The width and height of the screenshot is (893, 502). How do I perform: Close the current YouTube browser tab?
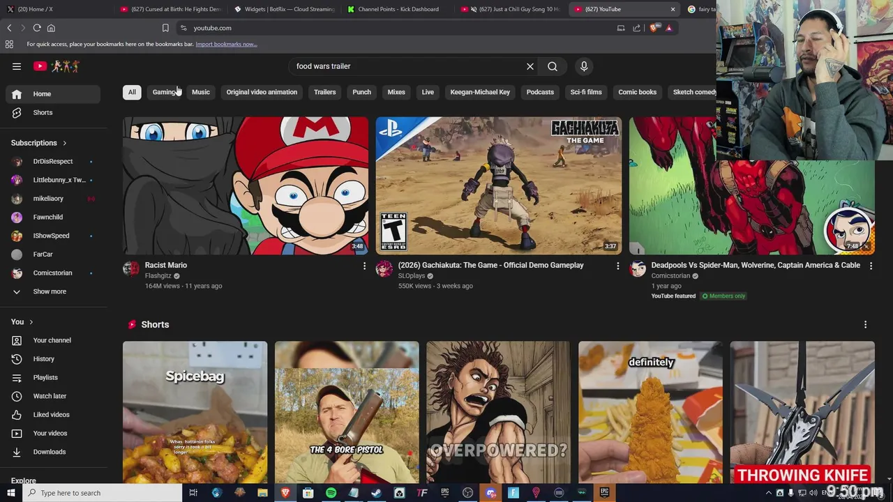click(x=673, y=9)
